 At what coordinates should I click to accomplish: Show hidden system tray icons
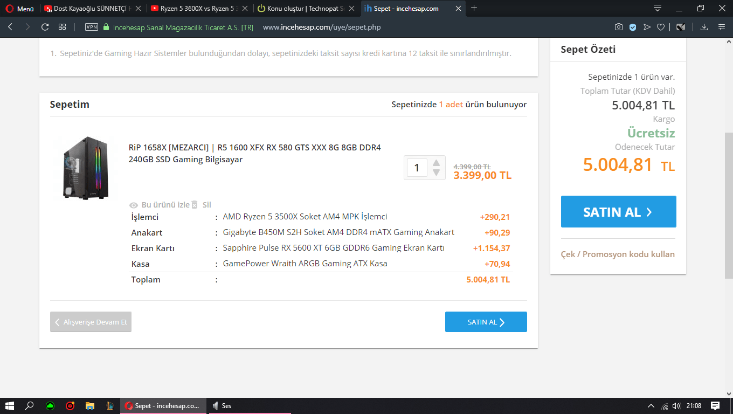pos(651,406)
